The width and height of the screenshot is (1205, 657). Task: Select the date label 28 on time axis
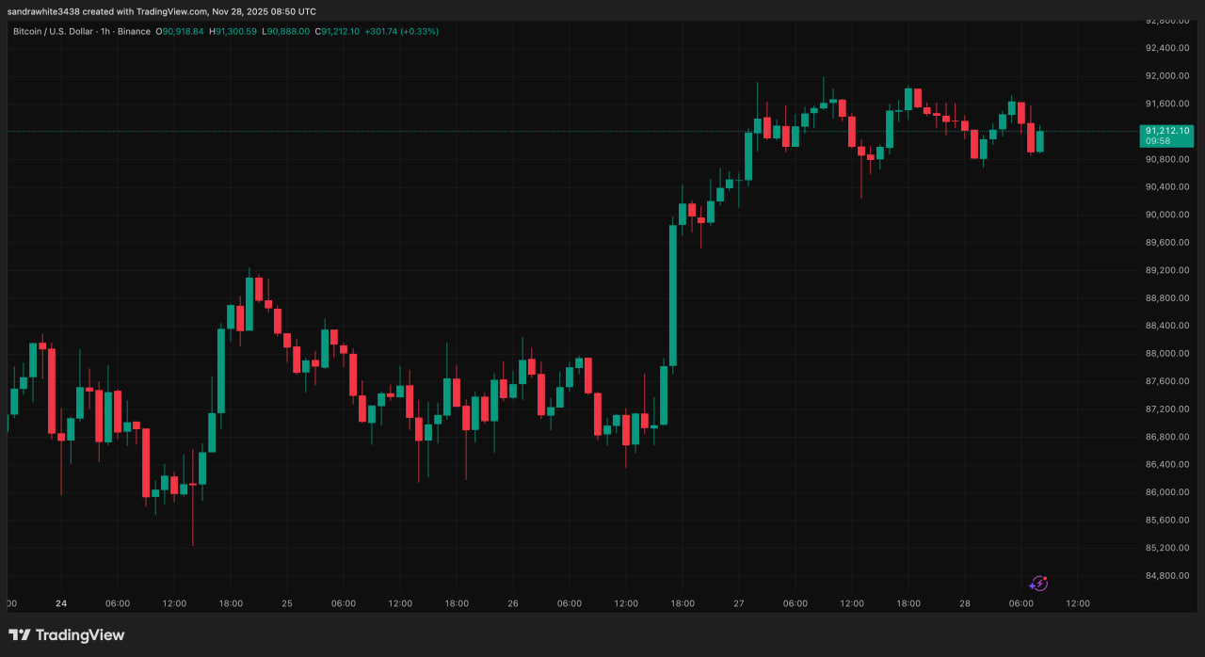coord(965,603)
